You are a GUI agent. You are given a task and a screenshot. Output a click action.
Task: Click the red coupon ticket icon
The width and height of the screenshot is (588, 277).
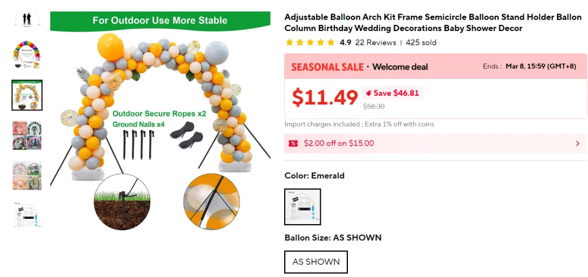click(x=293, y=144)
